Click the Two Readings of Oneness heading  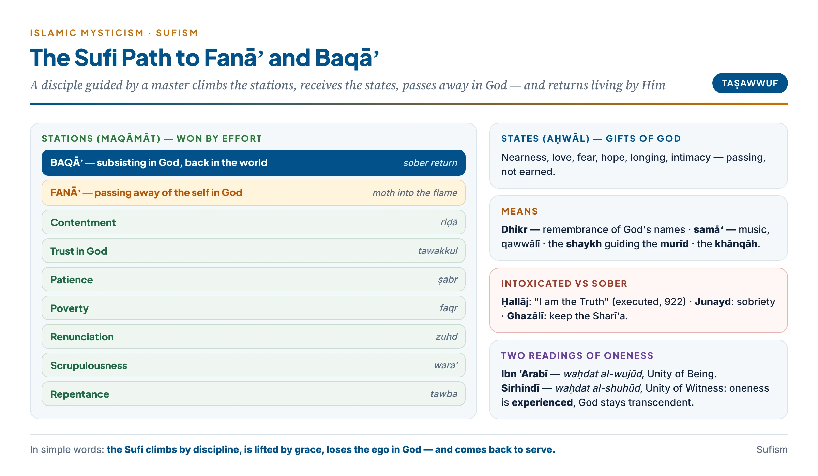pyautogui.click(x=577, y=356)
